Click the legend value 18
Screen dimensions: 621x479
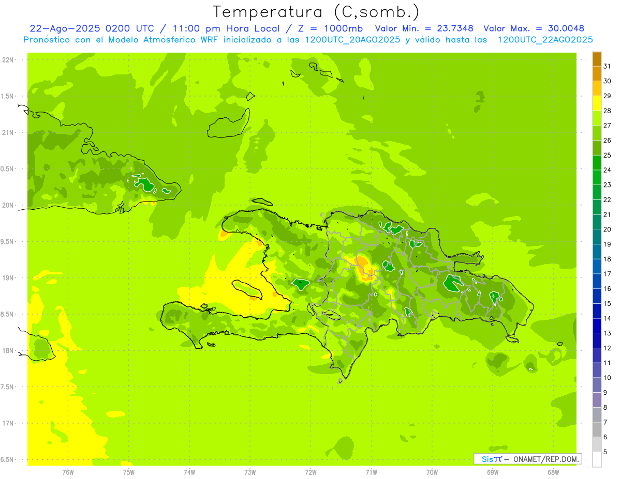point(608,259)
